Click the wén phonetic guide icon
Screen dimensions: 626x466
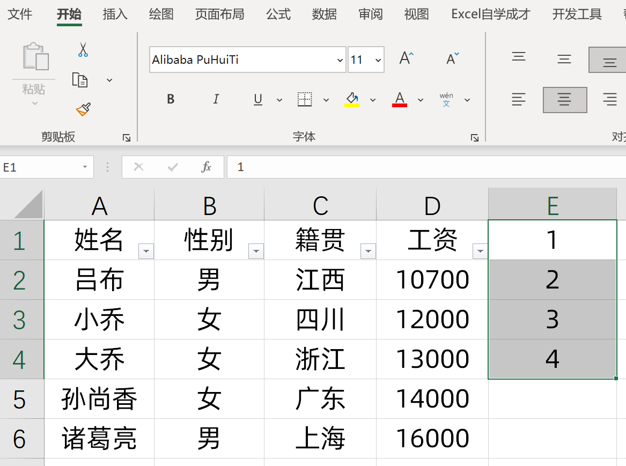[x=446, y=99]
